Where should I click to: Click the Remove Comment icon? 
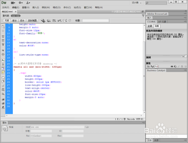point(3,82)
